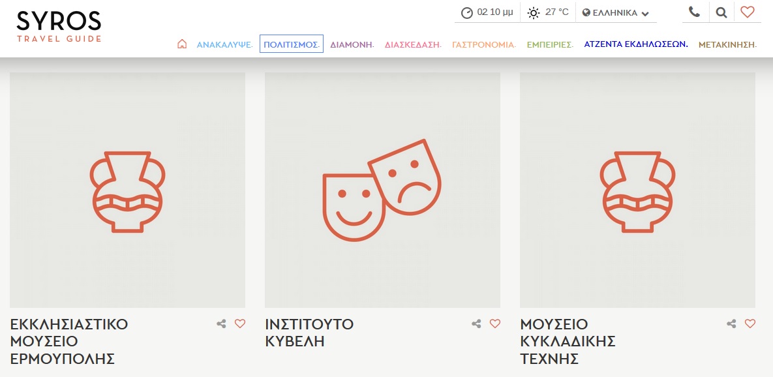The height and width of the screenshot is (377, 773).
Task: Open favorites heart icon in header
Action: [x=748, y=12]
